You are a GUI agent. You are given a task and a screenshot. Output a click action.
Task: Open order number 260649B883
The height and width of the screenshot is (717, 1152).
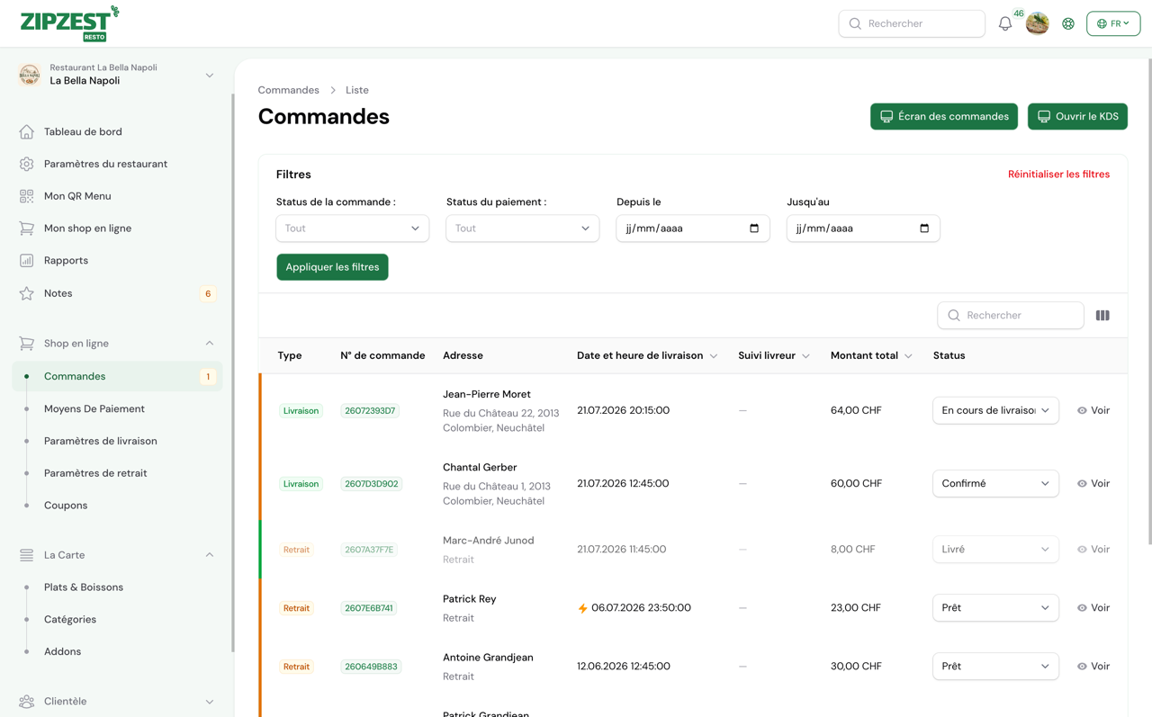pyautogui.click(x=371, y=667)
